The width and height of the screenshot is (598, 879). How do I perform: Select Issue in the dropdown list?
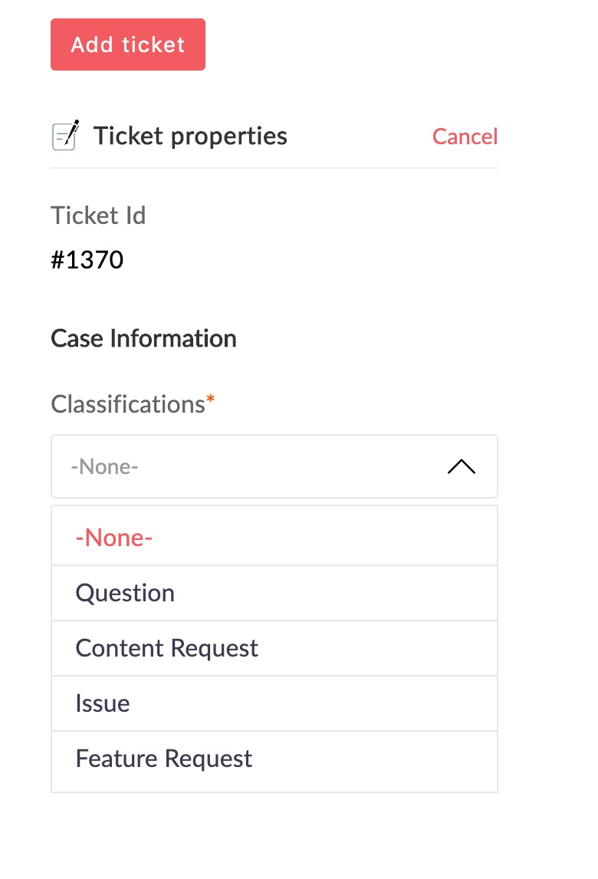coord(102,703)
